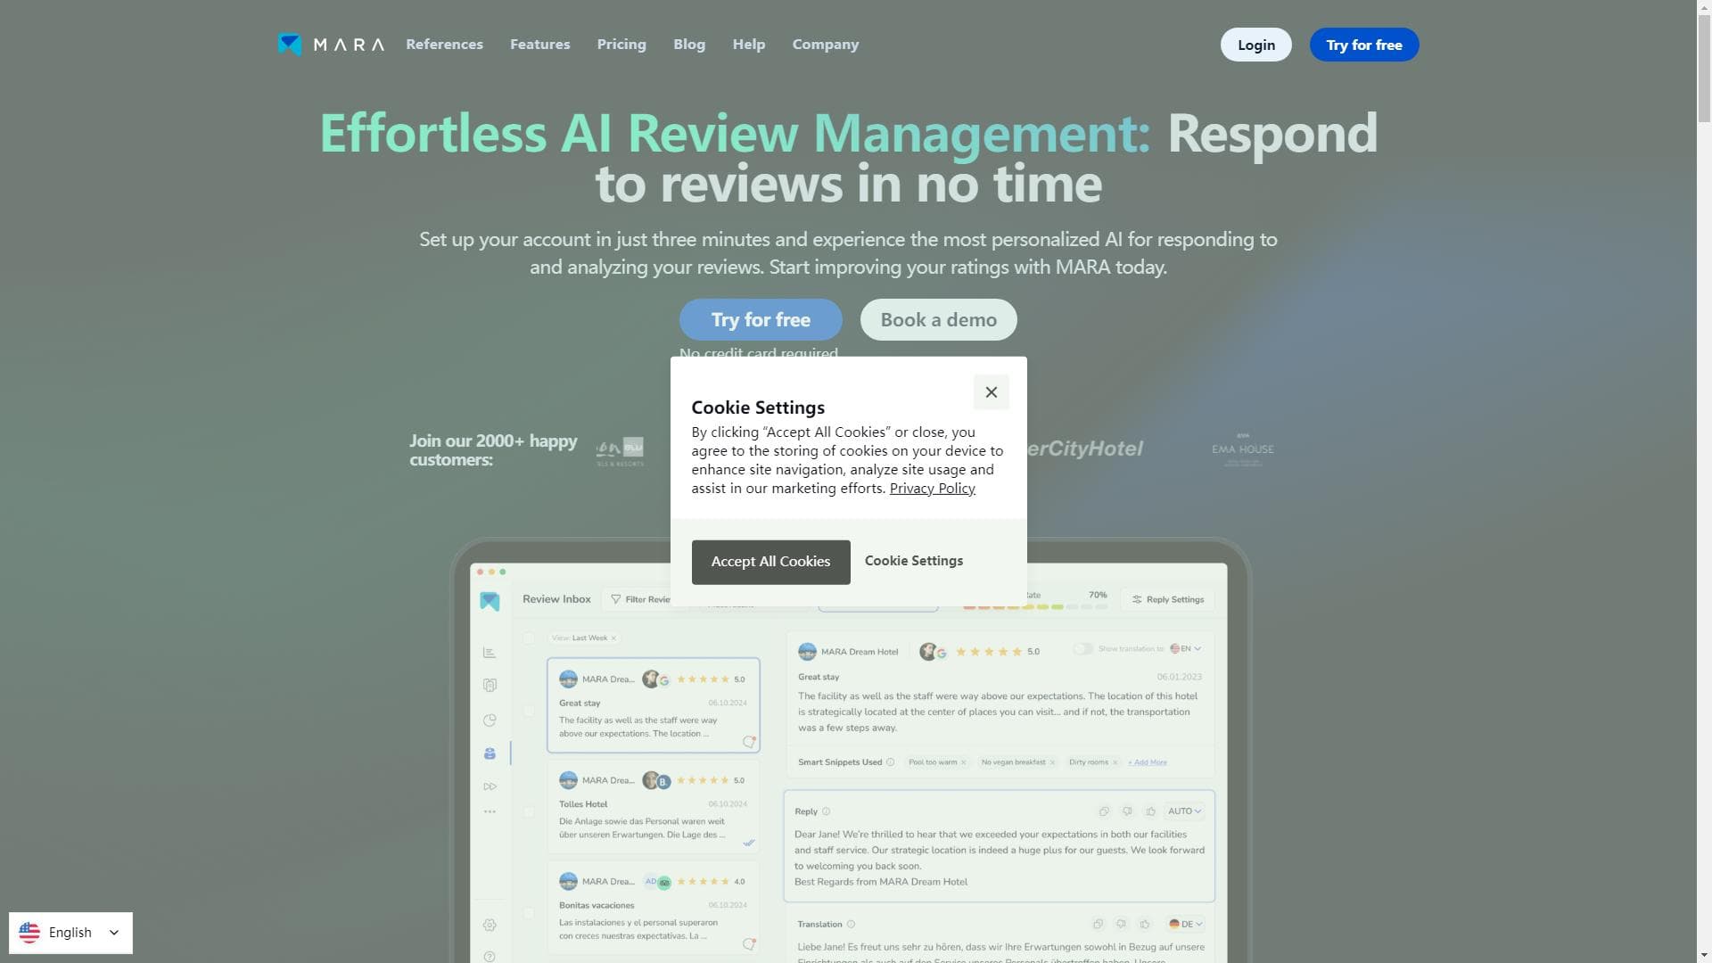Click the MARA logo icon
The height and width of the screenshot is (963, 1712).
coord(290,44)
